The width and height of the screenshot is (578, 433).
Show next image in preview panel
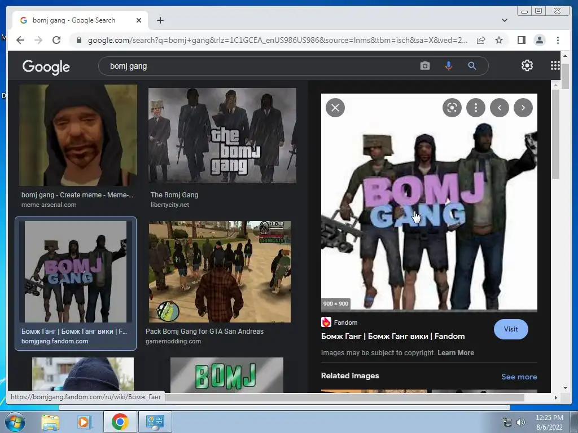[523, 108]
